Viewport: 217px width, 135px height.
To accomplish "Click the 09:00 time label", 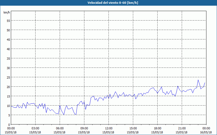I will pos(84,129).
